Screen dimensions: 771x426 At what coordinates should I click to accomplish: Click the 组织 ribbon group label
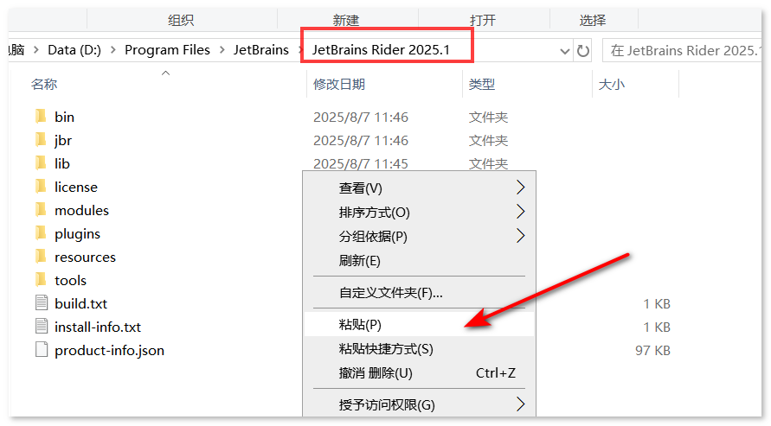click(181, 20)
